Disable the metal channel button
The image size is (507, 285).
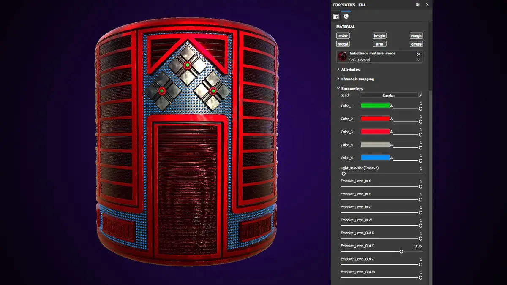343,44
